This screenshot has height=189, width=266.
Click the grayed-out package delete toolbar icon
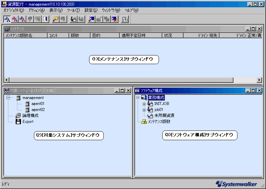(x=63, y=19)
